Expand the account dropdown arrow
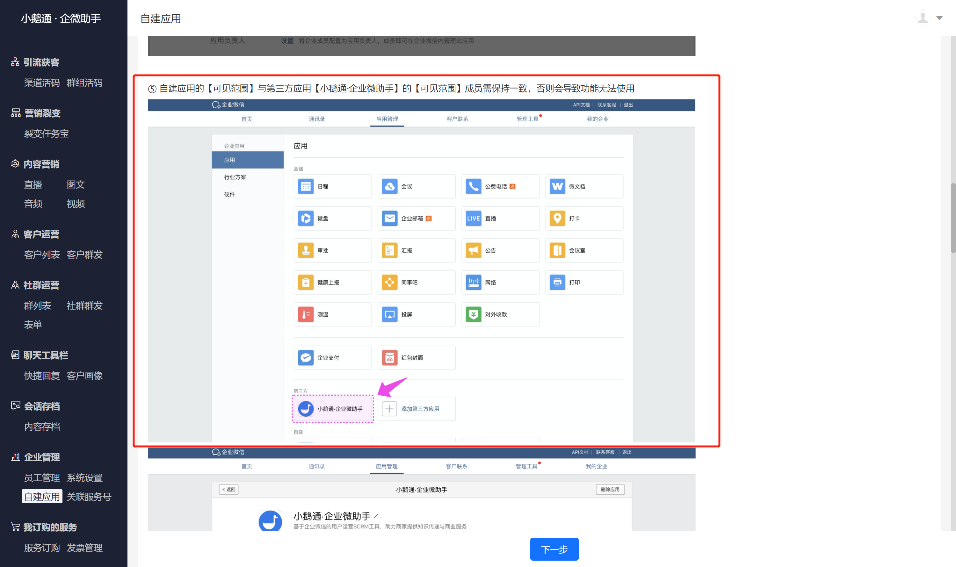Viewport: 956px width, 567px height. pos(939,18)
